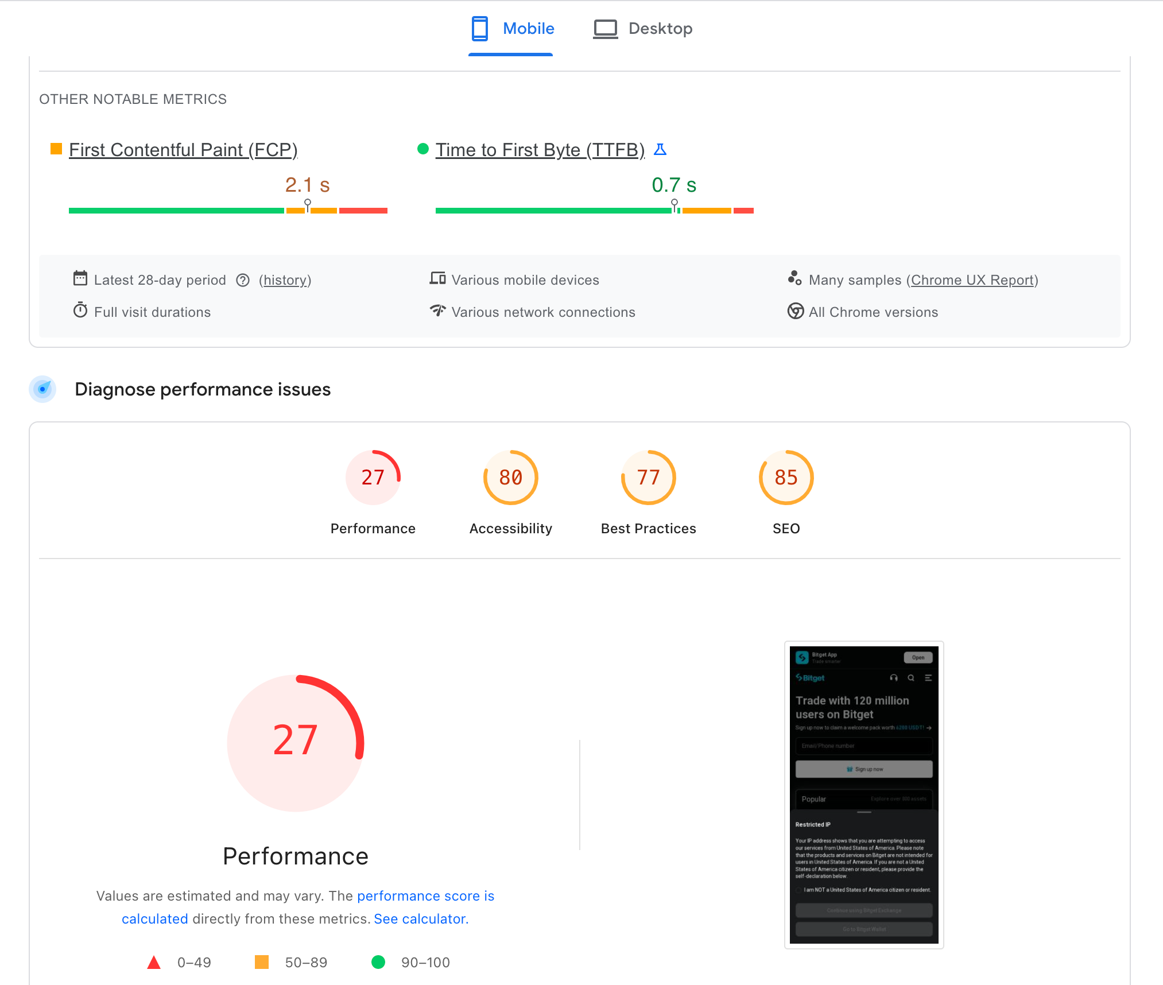Open the history link
1163x985 pixels.
pos(285,280)
